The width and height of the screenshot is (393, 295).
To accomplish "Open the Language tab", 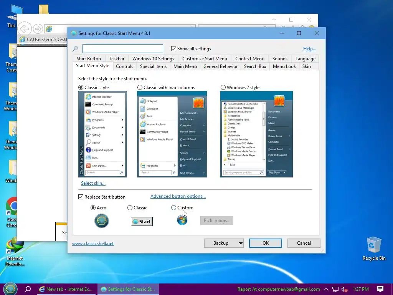I will pyautogui.click(x=305, y=59).
